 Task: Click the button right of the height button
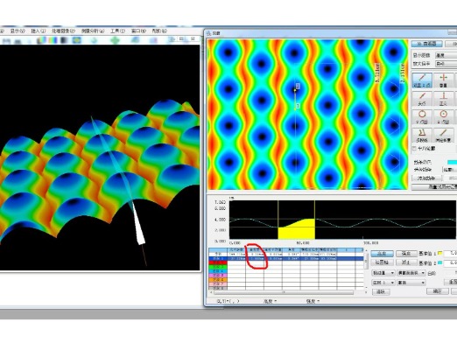pos(406,254)
